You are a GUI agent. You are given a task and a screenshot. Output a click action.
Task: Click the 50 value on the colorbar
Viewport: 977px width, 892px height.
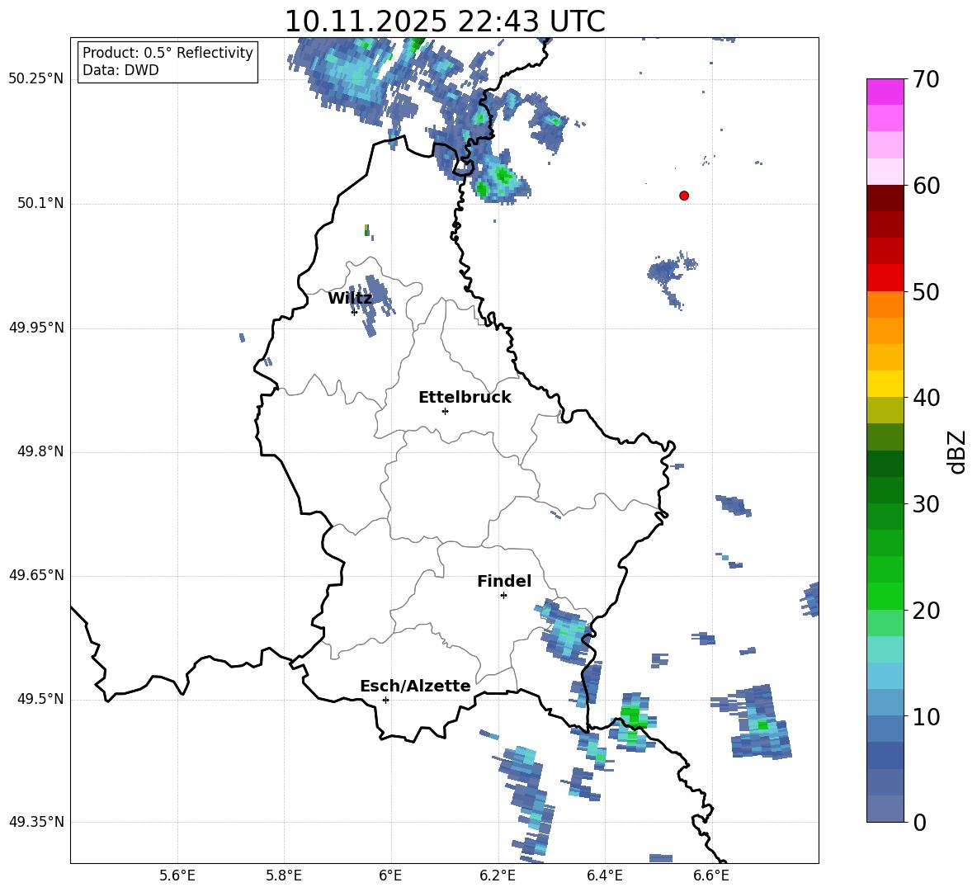925,292
